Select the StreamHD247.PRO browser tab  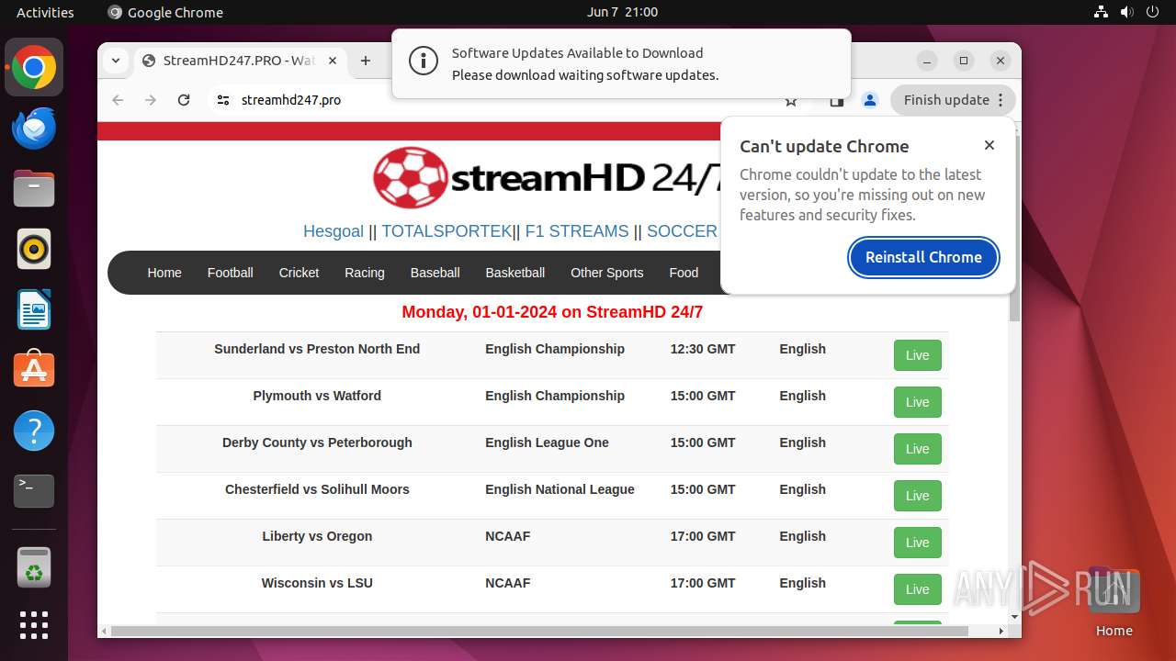[241, 61]
